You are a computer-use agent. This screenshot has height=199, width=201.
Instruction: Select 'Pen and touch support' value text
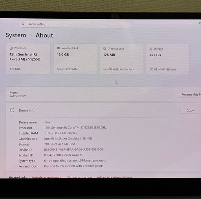[x=73, y=166]
